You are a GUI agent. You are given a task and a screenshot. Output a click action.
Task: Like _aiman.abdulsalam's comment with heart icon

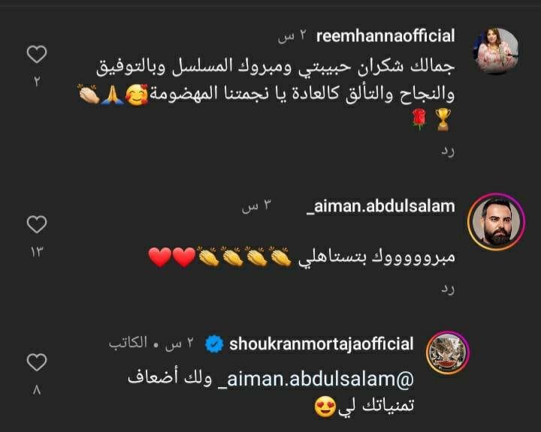(37, 224)
